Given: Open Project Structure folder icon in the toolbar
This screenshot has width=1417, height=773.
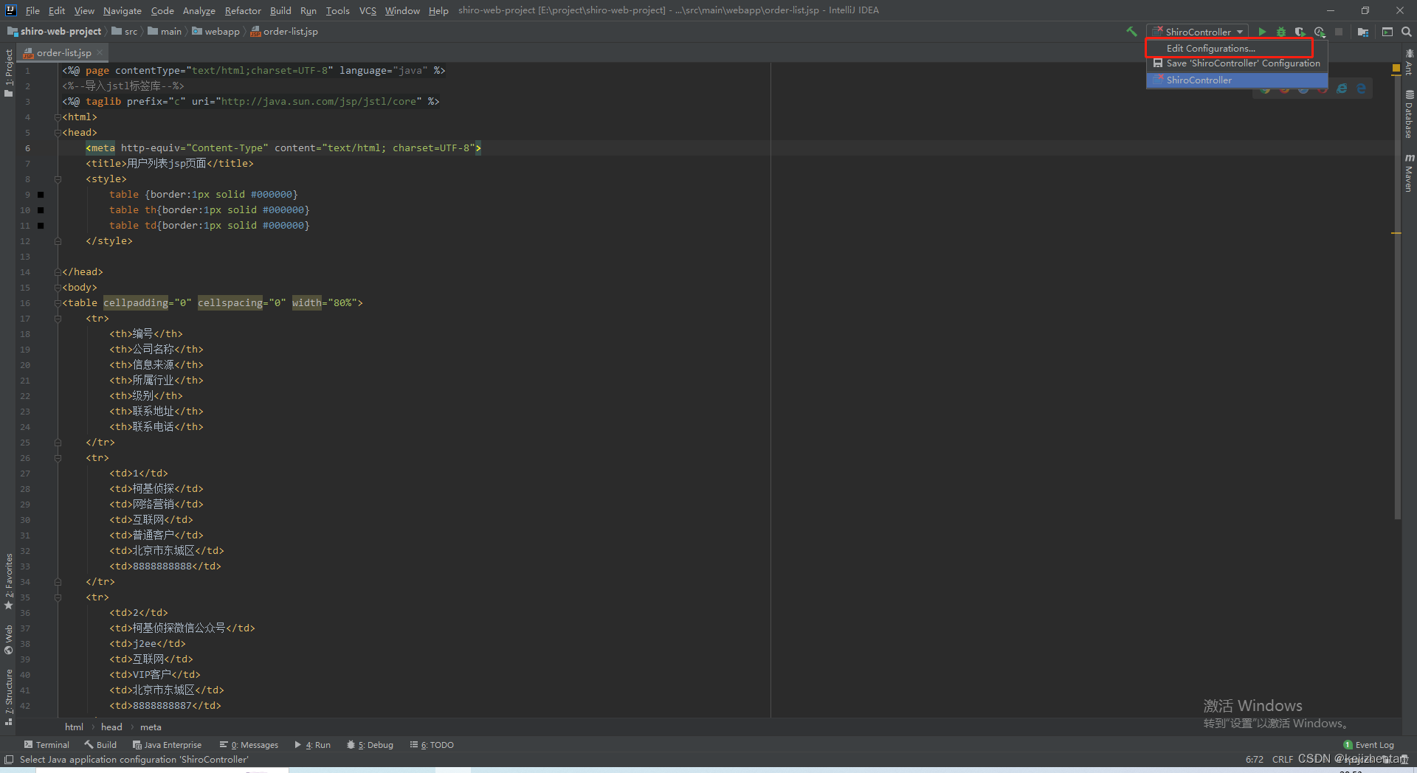Looking at the screenshot, I should click(x=1363, y=32).
